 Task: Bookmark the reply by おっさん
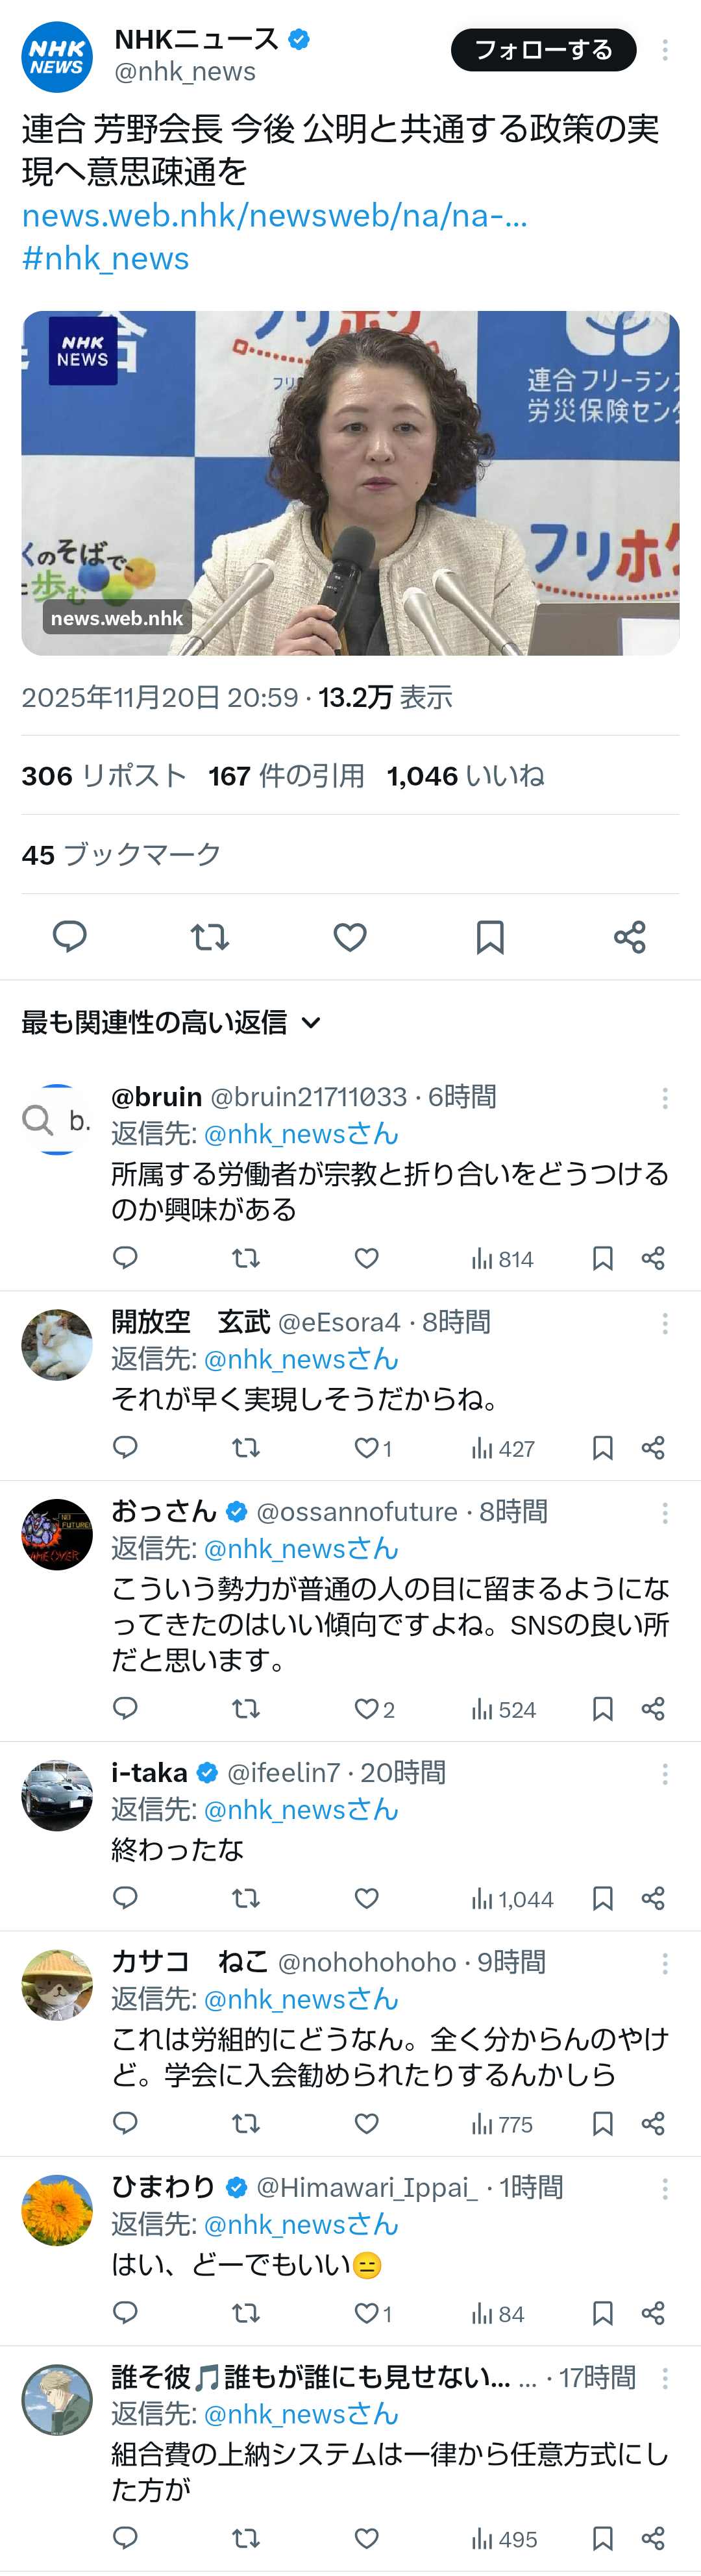pyautogui.click(x=602, y=1709)
